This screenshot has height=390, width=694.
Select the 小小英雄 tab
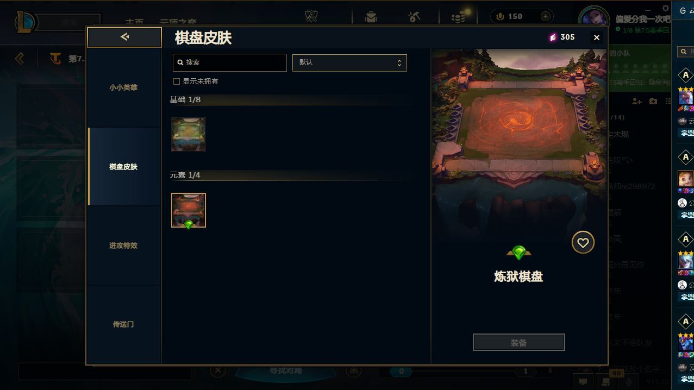tap(123, 87)
